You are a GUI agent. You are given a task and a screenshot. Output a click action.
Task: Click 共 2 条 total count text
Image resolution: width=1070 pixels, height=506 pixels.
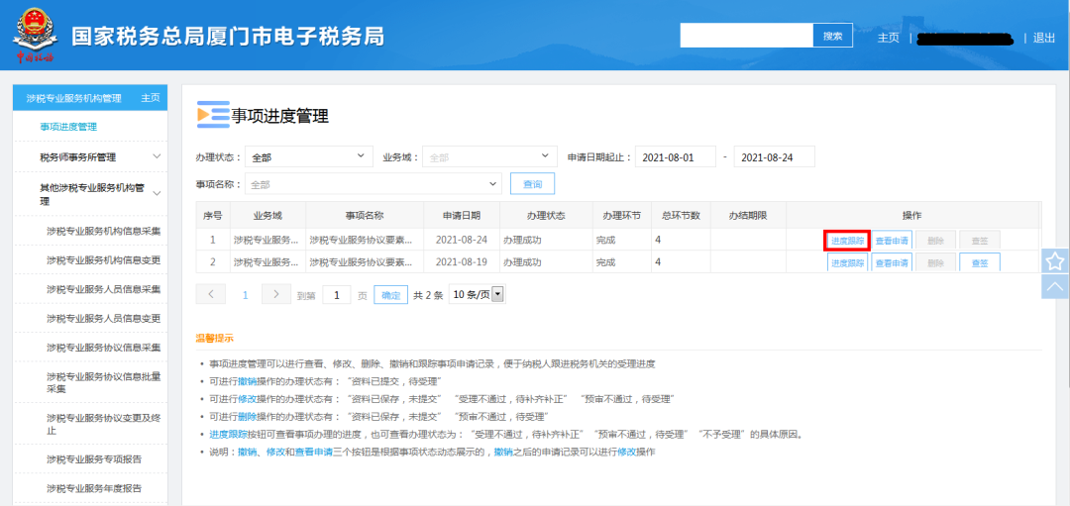[428, 295]
